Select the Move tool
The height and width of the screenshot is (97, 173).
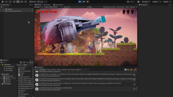pyautogui.click(x=6, y=2)
